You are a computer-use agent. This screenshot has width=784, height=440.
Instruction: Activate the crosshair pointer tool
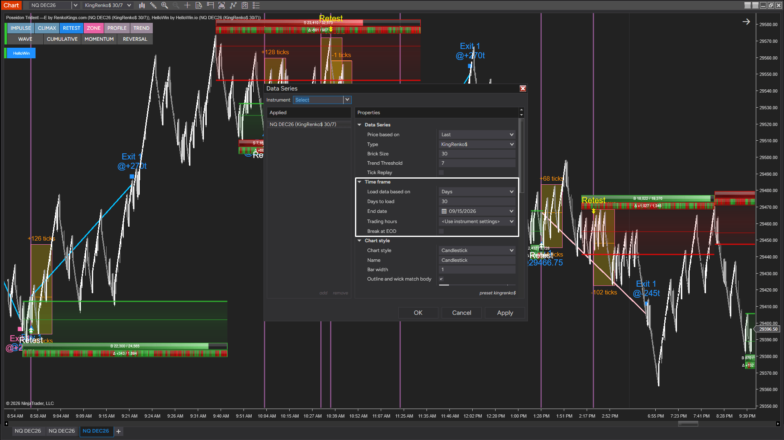pyautogui.click(x=188, y=5)
